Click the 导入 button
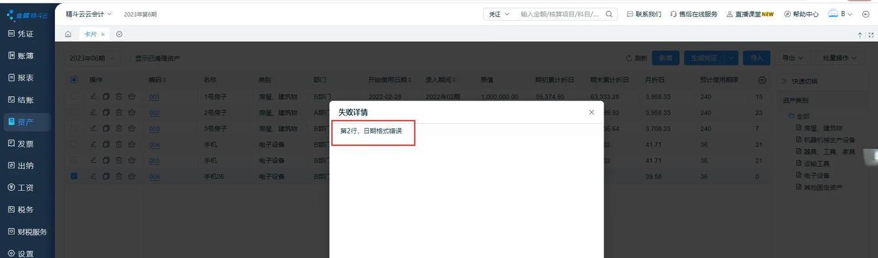Viewport: 878px width, 258px height. pyautogui.click(x=757, y=58)
